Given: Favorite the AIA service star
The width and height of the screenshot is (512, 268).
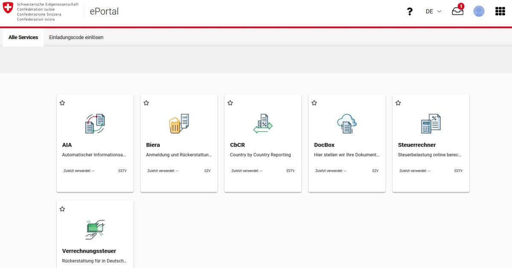Looking at the screenshot, I should click(x=62, y=103).
